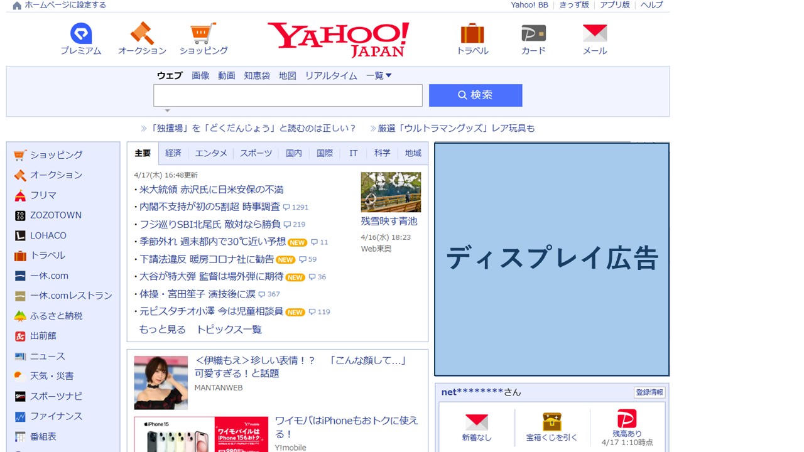The height and width of the screenshot is (452, 804).
Task: Select the エンタメ news tab
Action: point(211,153)
